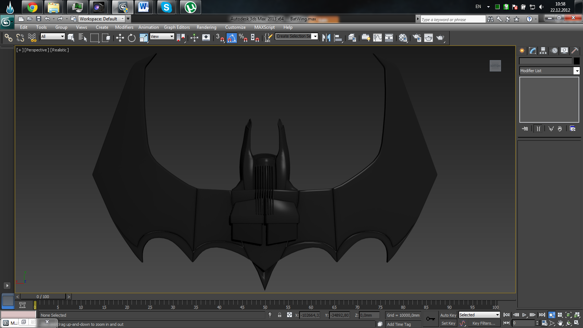
Task: Open the Modifiers menu
Action: [124, 27]
